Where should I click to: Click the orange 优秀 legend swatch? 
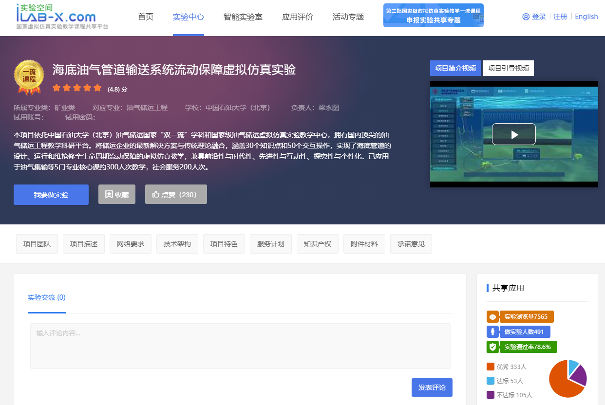coord(491,367)
